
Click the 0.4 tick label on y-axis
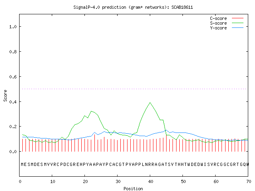[x=13, y=102]
